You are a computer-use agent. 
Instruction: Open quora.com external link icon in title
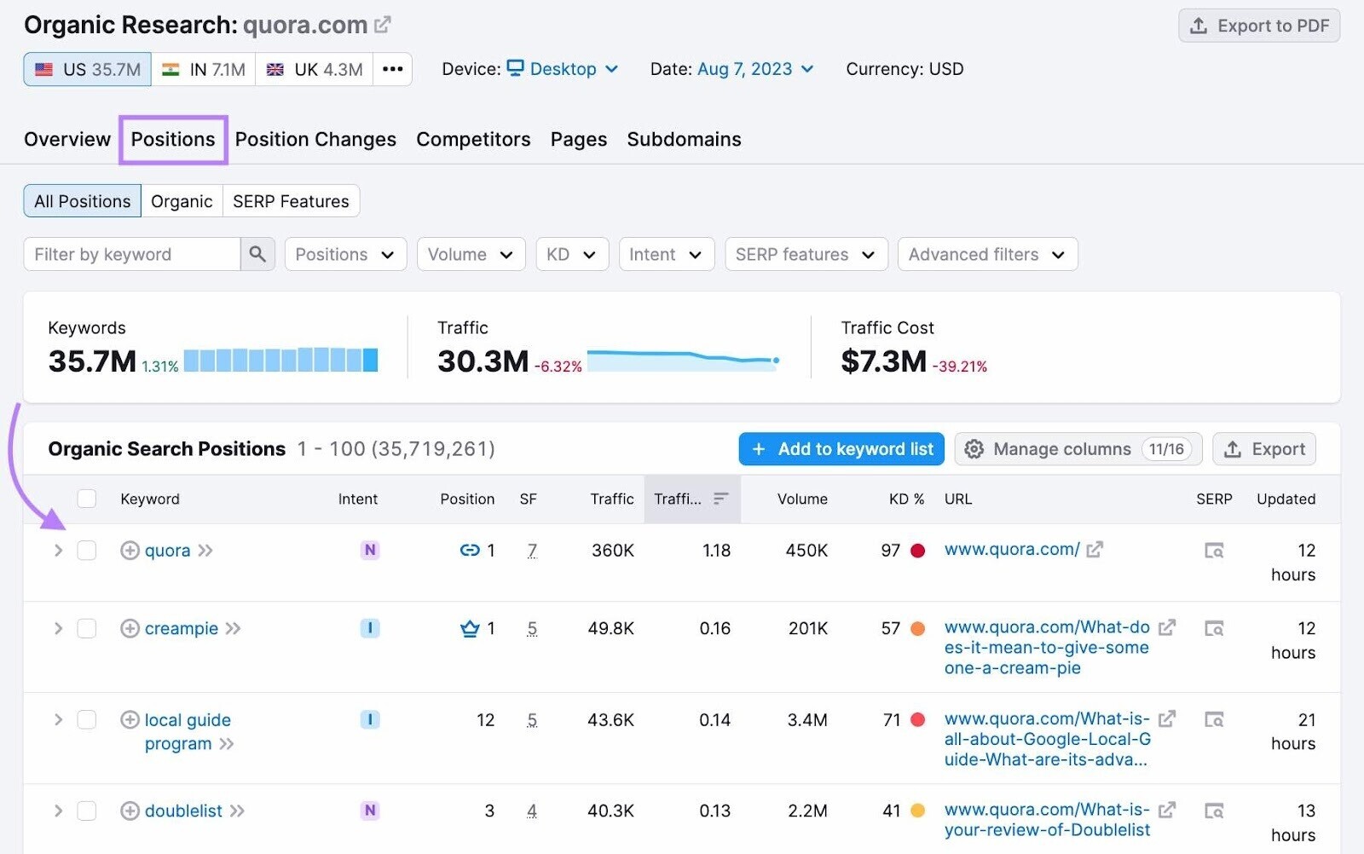click(383, 25)
